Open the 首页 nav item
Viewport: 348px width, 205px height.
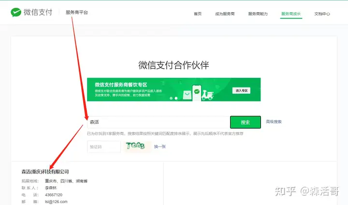tap(198, 14)
